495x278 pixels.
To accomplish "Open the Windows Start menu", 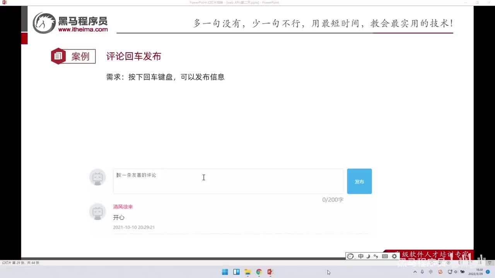I will coord(225,272).
